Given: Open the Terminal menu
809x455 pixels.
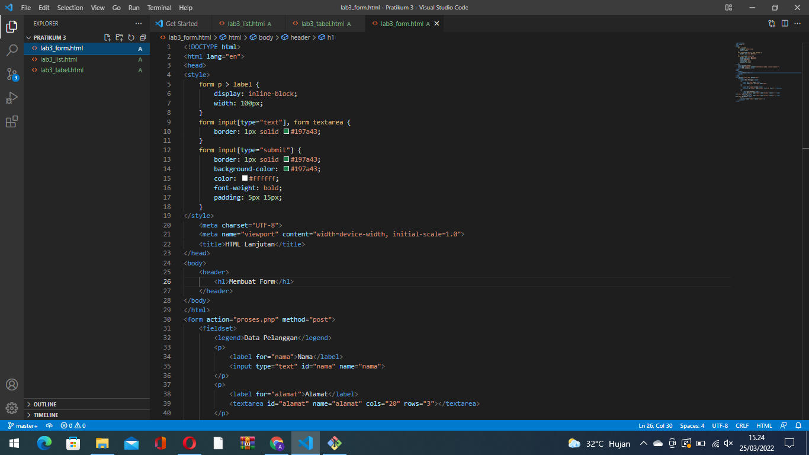Looking at the screenshot, I should point(159,8).
